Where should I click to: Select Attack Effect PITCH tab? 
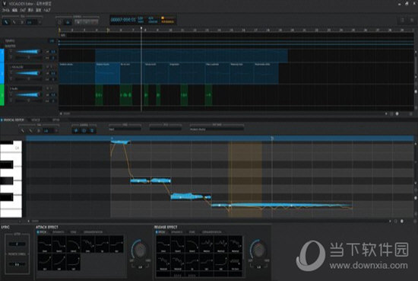pos(42,232)
